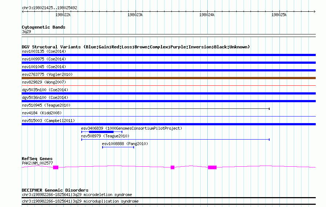Screen dimensions: 326x207
Task: Click the brown esv2763775 (Vogler2010) complex bar
Action: point(168,78)
